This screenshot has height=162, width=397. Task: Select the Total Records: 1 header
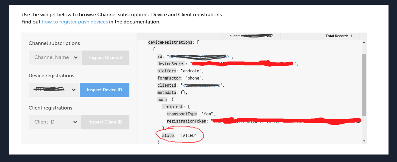pos(339,36)
